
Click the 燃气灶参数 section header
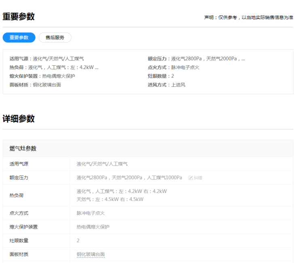23,148
